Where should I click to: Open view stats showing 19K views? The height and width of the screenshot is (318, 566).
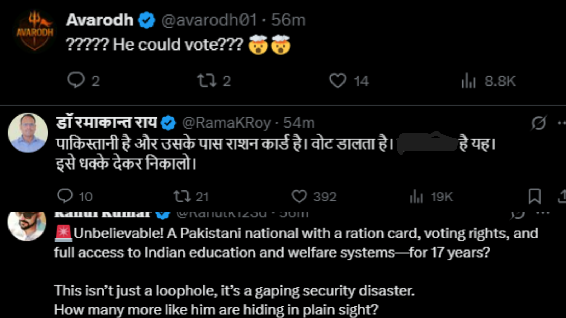click(416, 196)
